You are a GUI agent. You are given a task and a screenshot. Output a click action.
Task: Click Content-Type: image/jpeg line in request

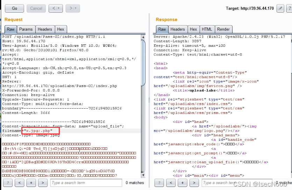tap(31, 136)
